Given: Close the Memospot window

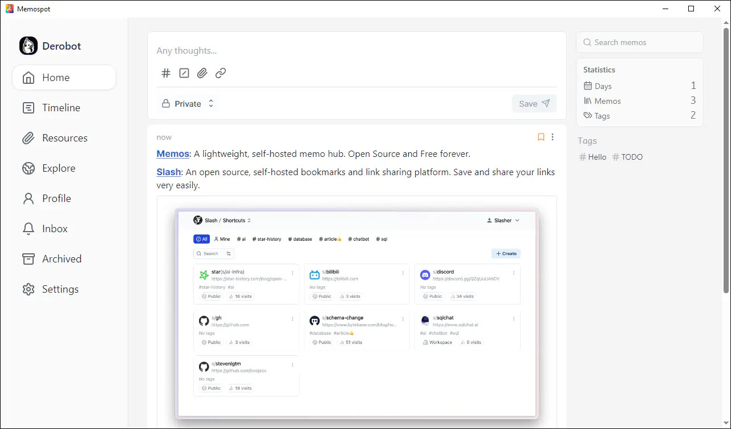Looking at the screenshot, I should point(717,9).
